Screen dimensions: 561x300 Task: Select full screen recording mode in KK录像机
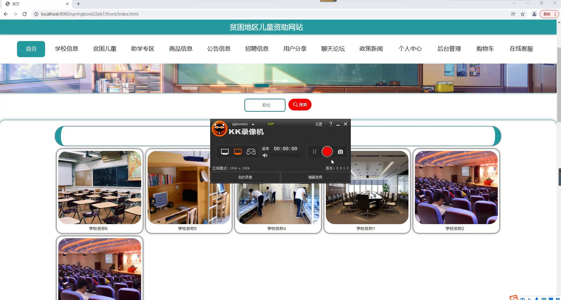click(225, 152)
